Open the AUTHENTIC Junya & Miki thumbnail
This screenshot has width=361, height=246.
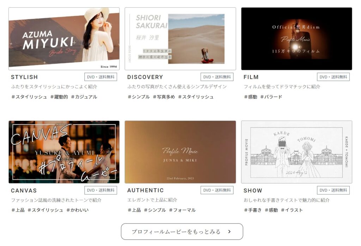pos(180,152)
